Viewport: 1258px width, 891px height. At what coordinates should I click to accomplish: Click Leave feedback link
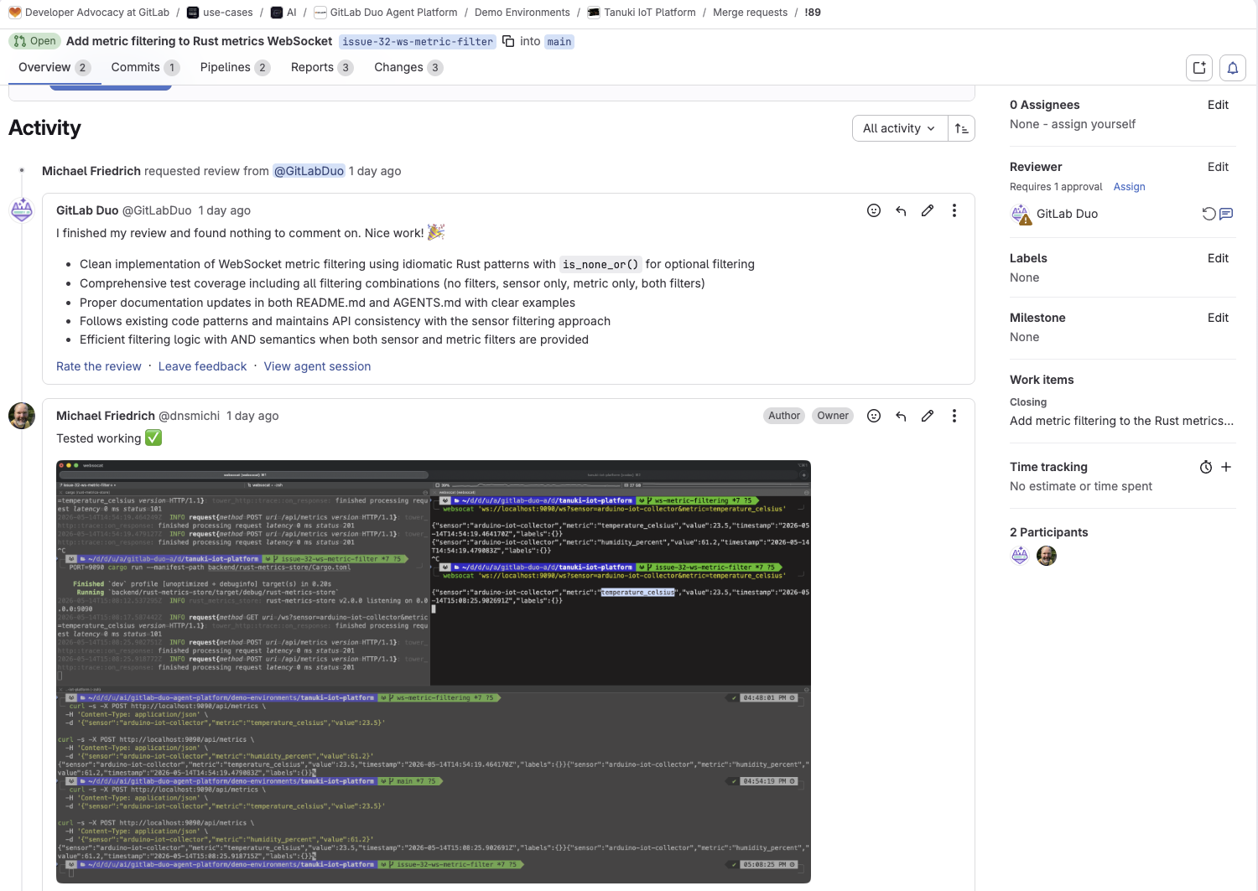click(x=202, y=366)
